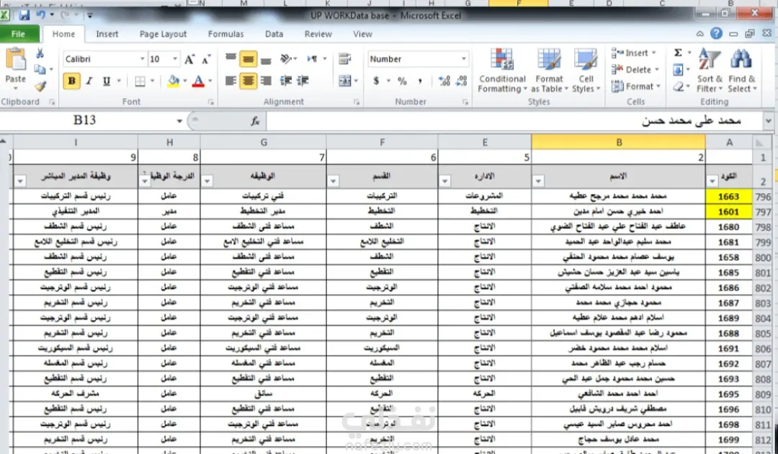The image size is (778, 454).
Task: Apply Comma Style number format
Action: coord(420,81)
